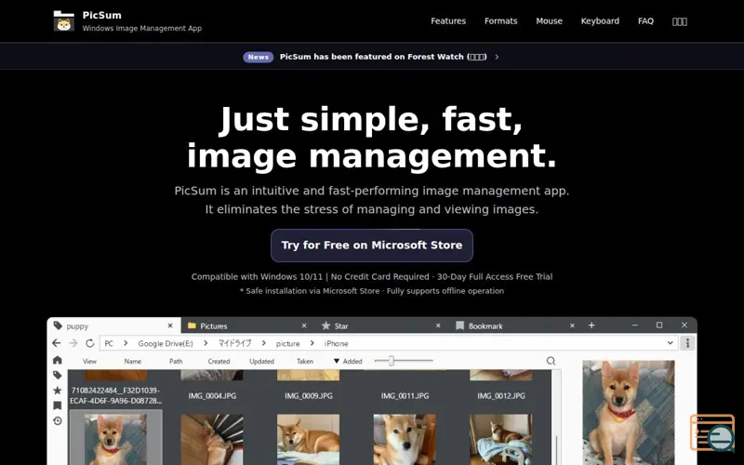The height and width of the screenshot is (465, 744).
Task: Close the Pictures tab
Action: click(304, 325)
